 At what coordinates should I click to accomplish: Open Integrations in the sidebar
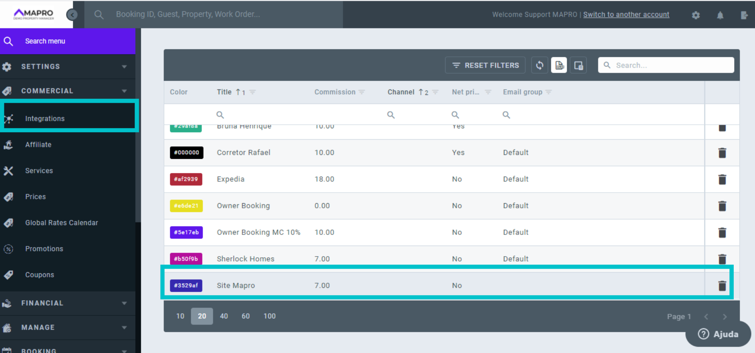tap(45, 118)
